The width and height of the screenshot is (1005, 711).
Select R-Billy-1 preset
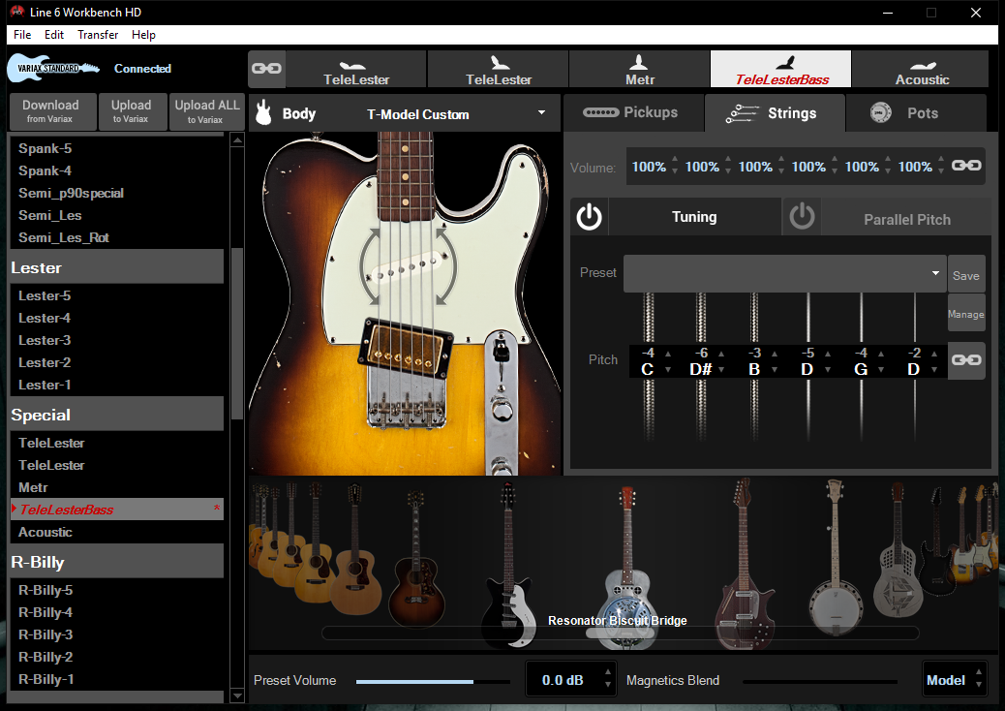(x=116, y=679)
